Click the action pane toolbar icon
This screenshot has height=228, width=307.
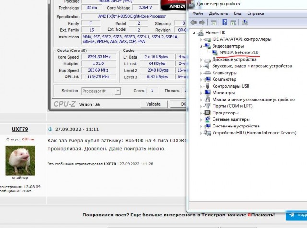coord(234,23)
